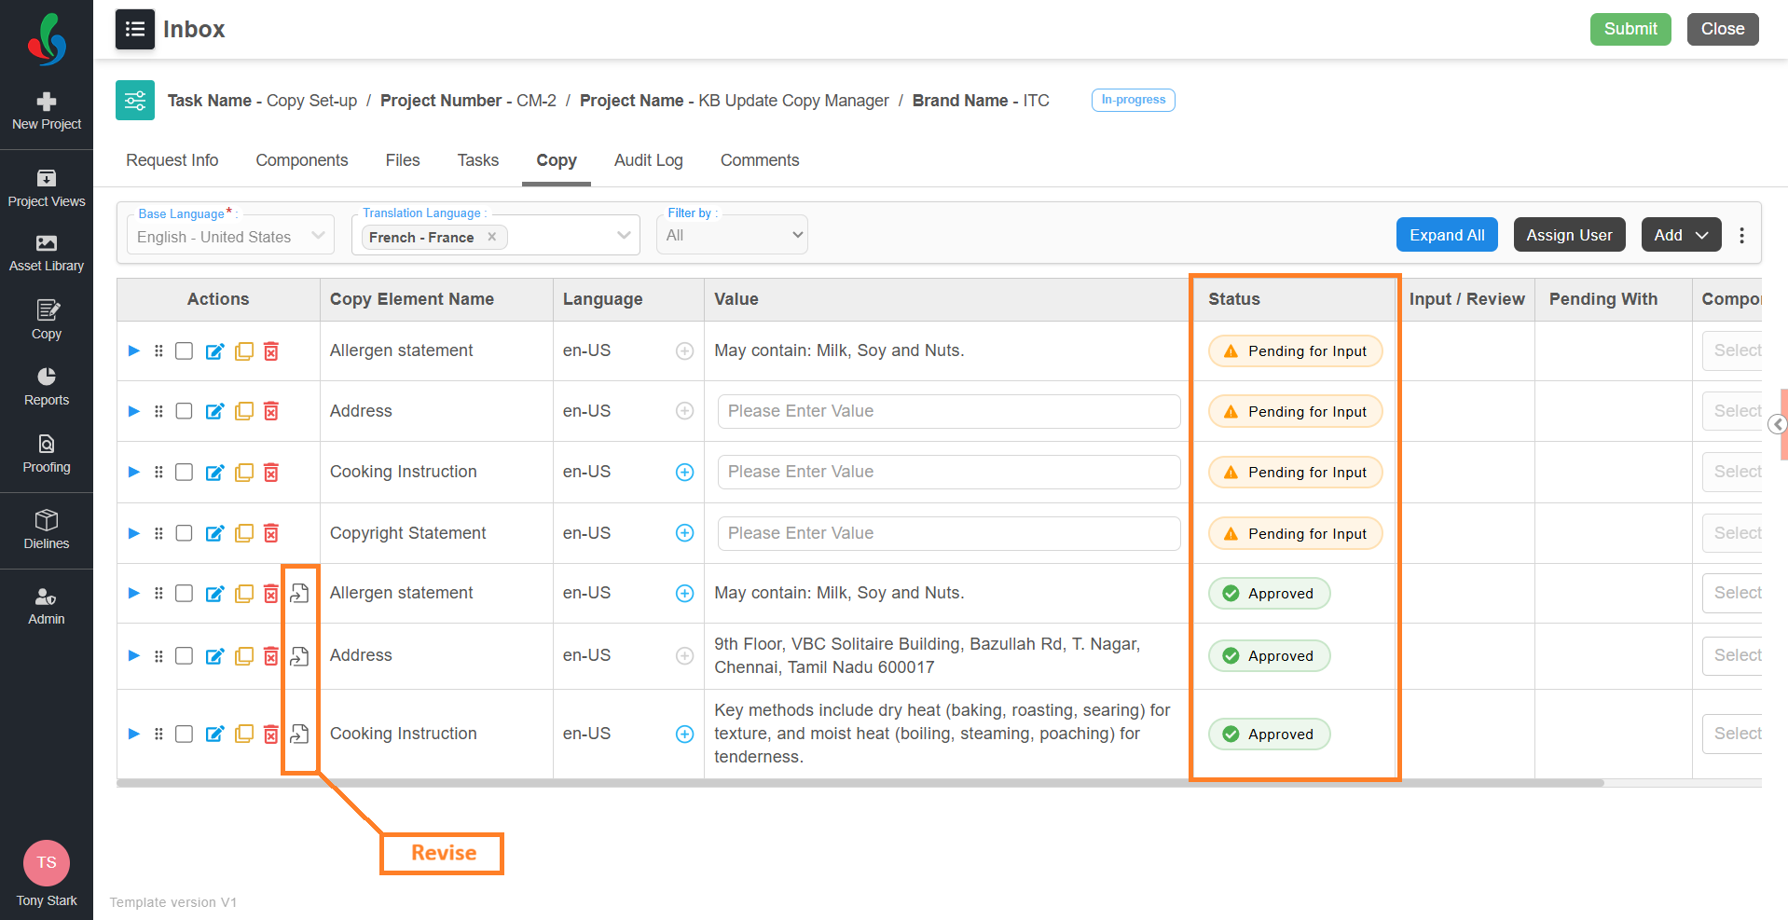
Task: Click the edit icon for Cooking Instruction row with empty value
Action: point(214,473)
